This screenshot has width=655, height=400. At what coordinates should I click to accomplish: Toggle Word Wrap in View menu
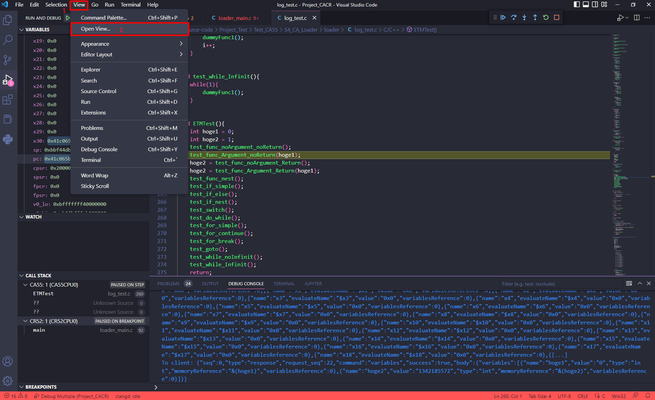[x=94, y=175]
